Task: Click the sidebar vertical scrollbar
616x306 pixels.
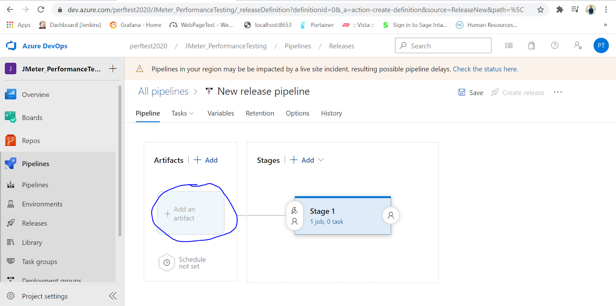Action: coord(120,161)
